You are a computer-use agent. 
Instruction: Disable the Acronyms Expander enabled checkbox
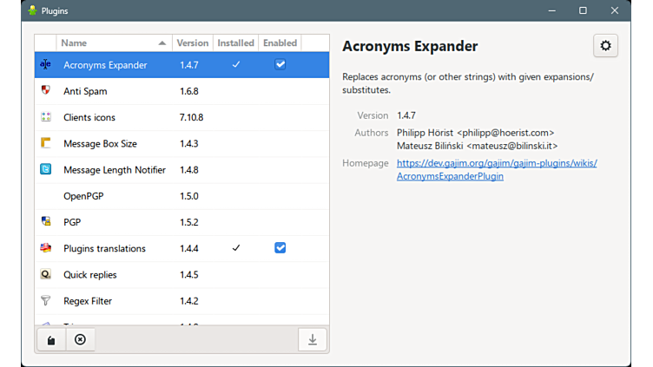click(280, 64)
